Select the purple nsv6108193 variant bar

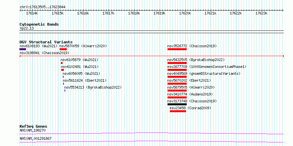(23, 49)
